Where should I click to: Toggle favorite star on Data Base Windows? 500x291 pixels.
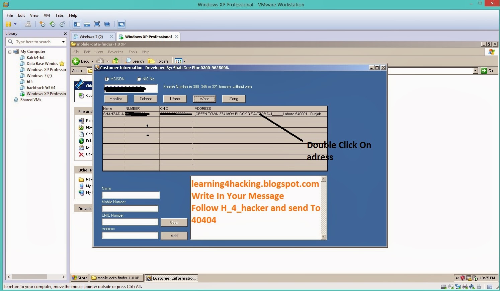[62, 64]
